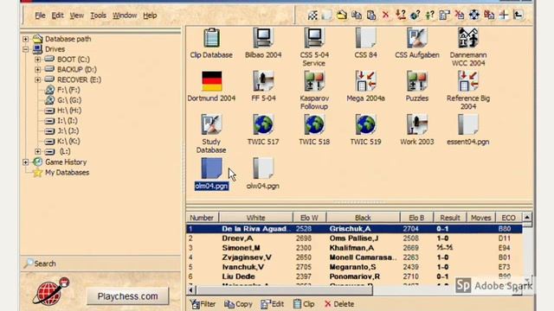Screen dimensions: 554x311
Task: Select the CSS Aufgaben database
Action: click(x=417, y=38)
